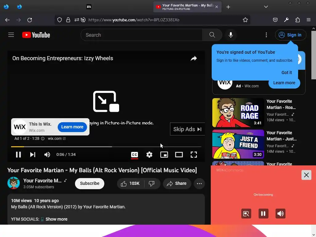Search with voice microphone icon
This screenshot has width=316, height=237.
click(231, 35)
